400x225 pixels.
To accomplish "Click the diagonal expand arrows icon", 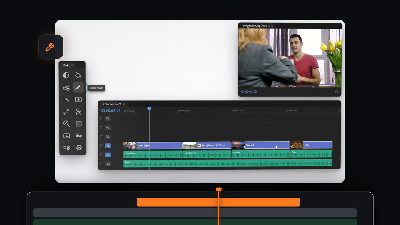I will coord(66,112).
